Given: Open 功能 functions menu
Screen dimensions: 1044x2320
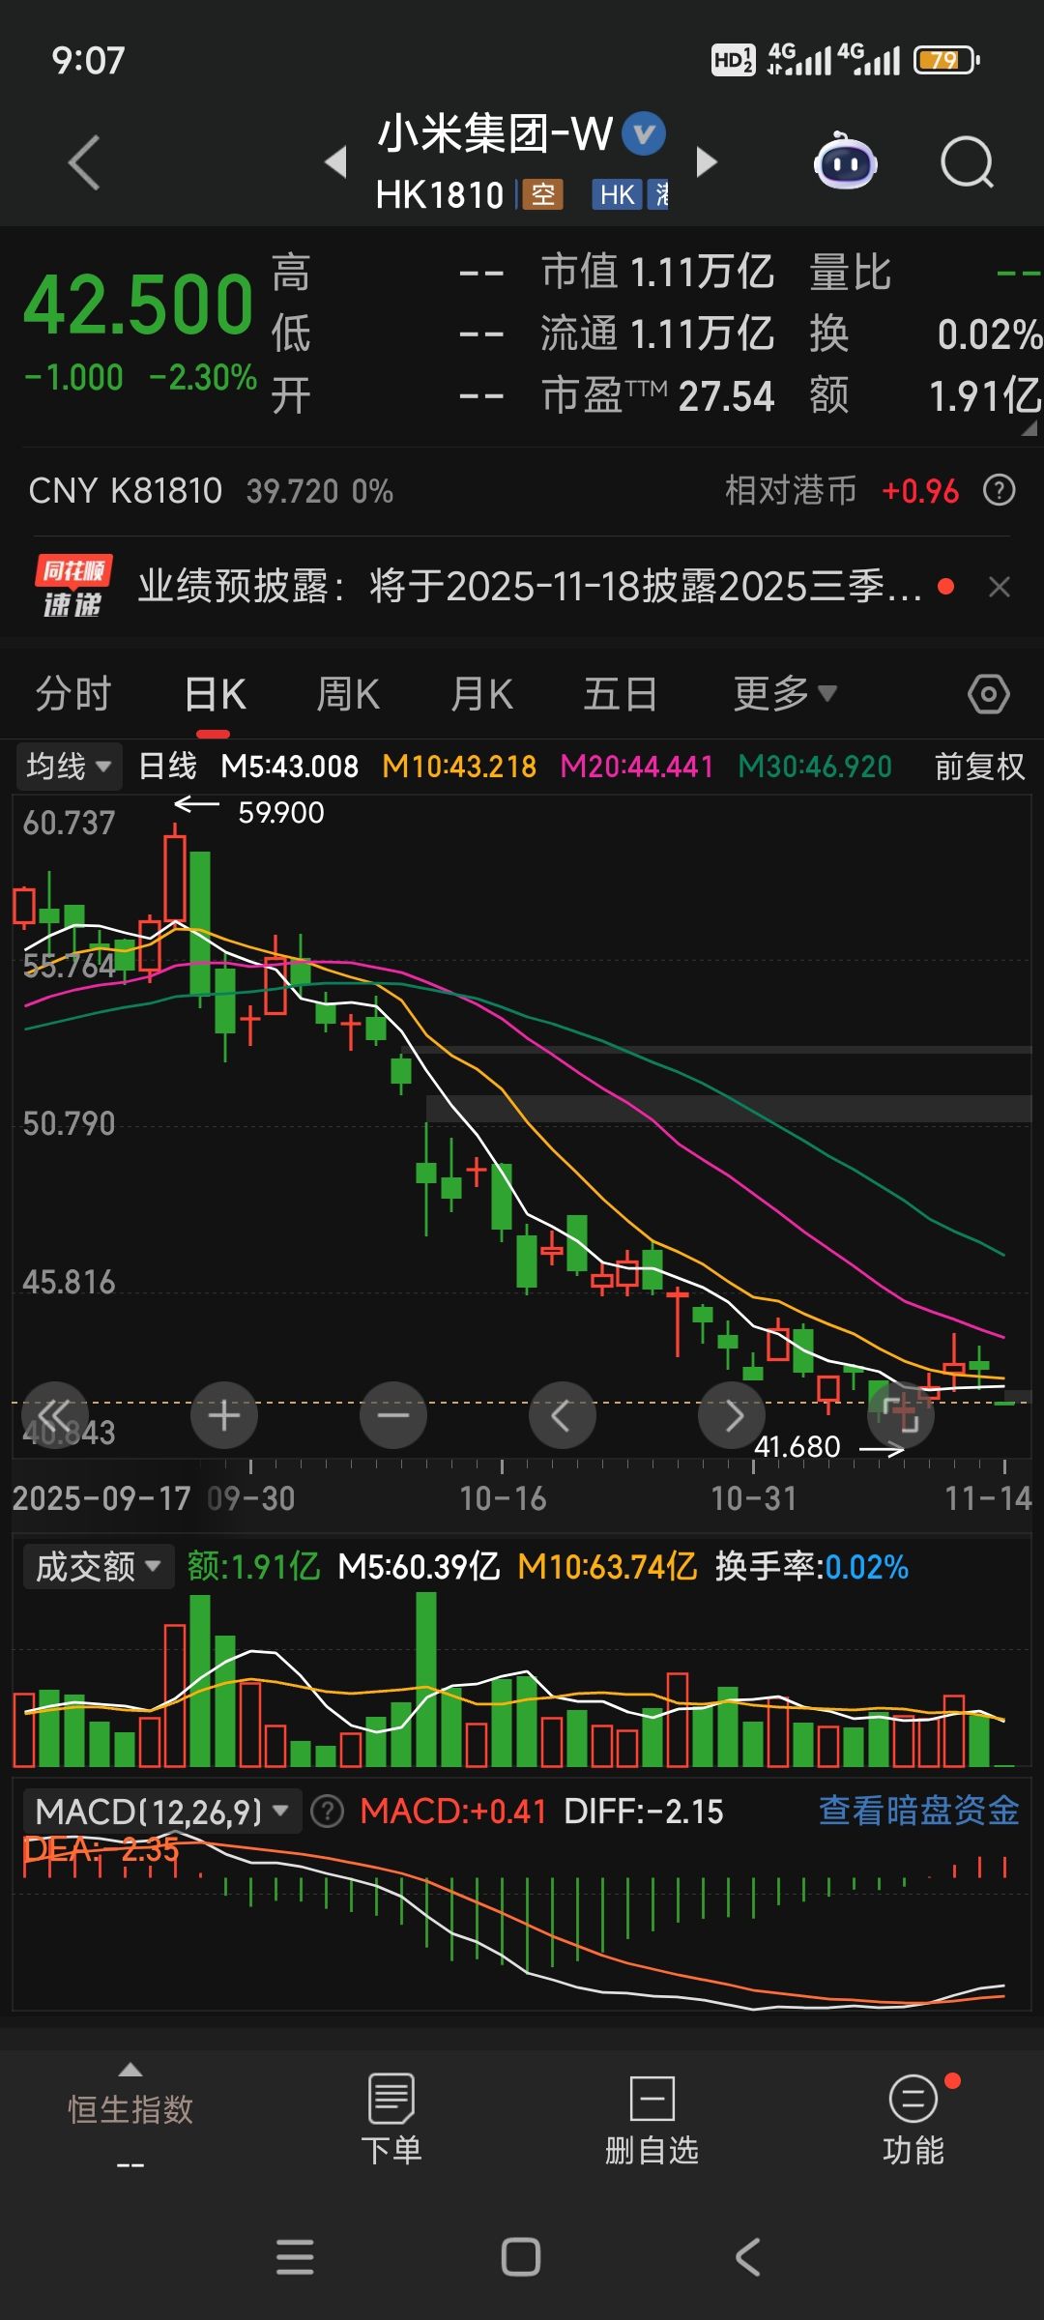Looking at the screenshot, I should tap(913, 2119).
